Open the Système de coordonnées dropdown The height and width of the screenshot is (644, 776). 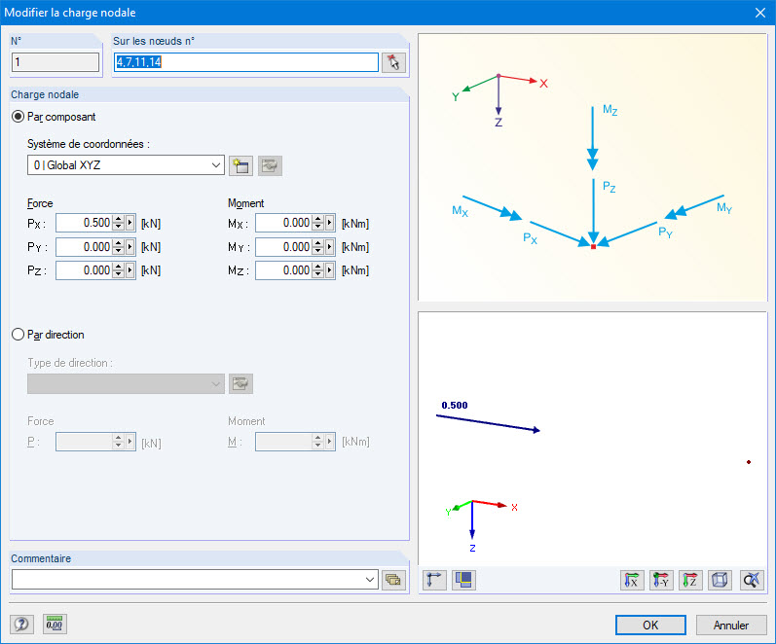click(x=126, y=165)
